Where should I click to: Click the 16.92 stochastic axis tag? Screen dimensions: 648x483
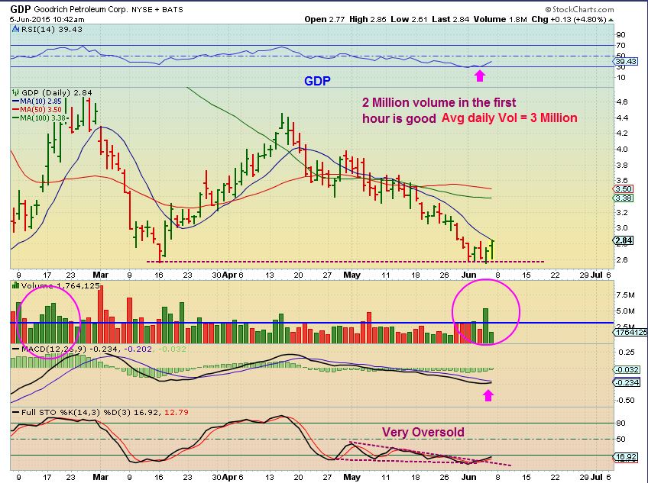[x=626, y=457]
